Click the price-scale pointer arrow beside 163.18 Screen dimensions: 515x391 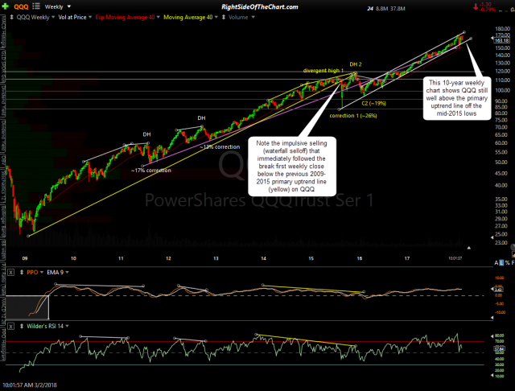click(492, 39)
